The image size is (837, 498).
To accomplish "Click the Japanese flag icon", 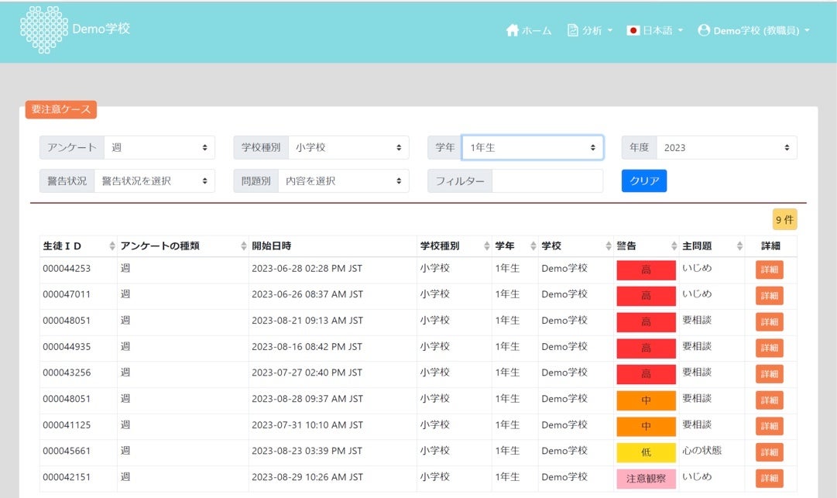I will 633,31.
